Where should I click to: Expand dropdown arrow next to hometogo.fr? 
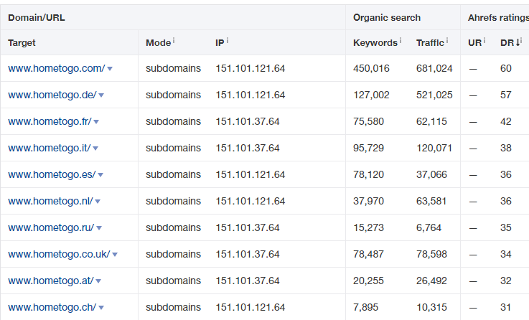[96, 122]
